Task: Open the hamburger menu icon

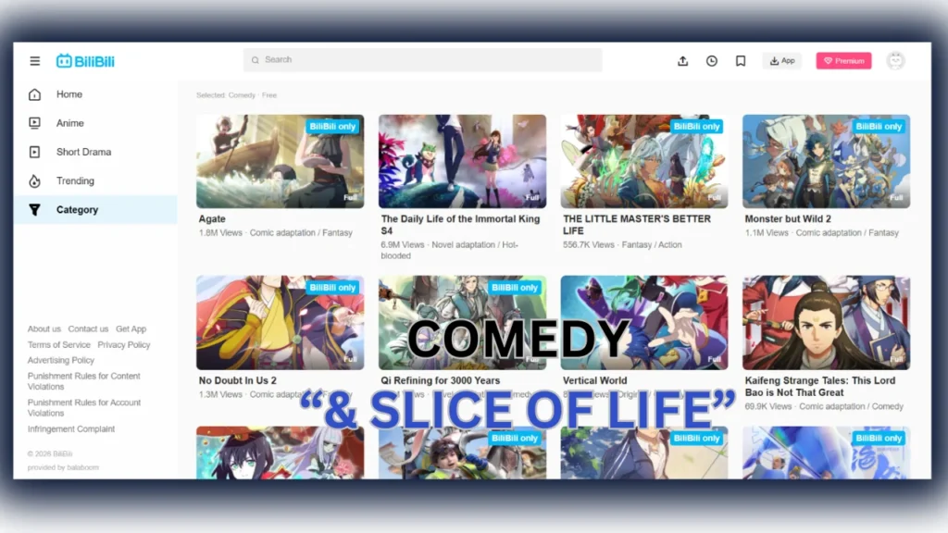Action: tap(34, 60)
